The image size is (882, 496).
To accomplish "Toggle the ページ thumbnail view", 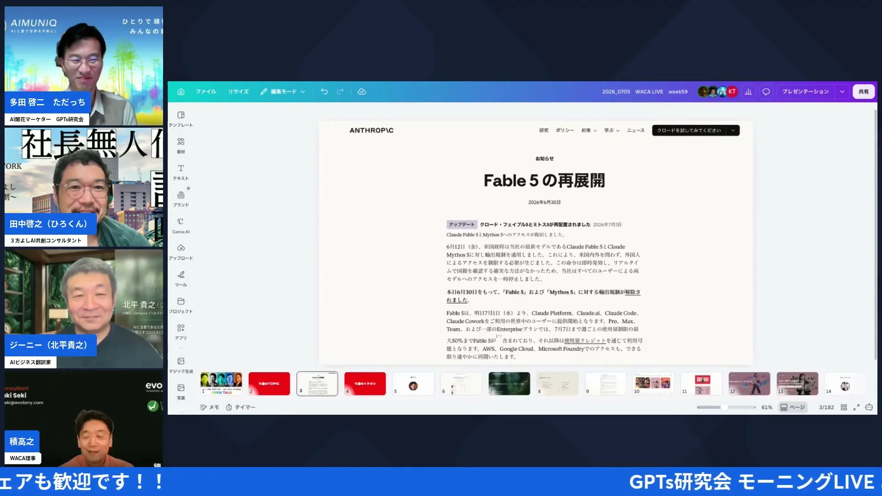I will pos(793,407).
